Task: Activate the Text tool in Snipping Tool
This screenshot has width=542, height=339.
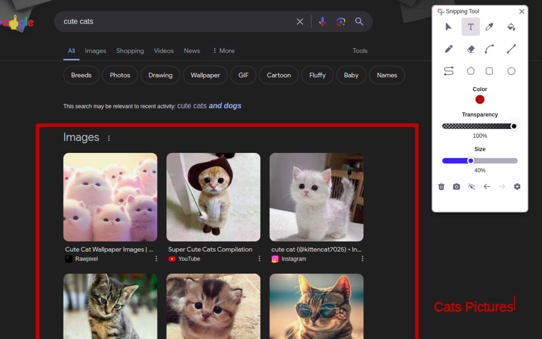Action: pos(470,27)
